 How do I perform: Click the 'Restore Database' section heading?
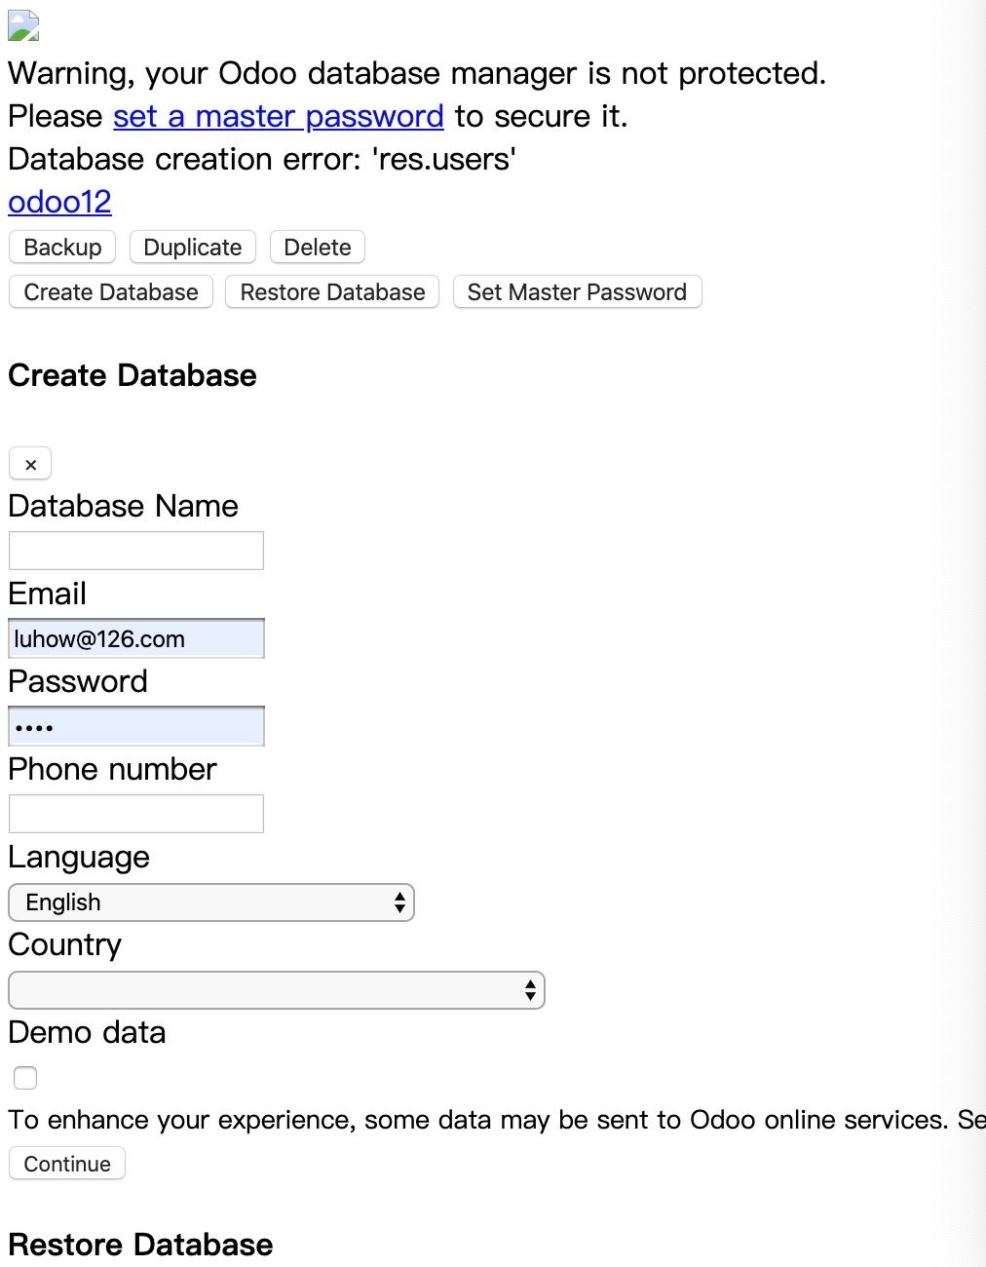pos(140,1245)
